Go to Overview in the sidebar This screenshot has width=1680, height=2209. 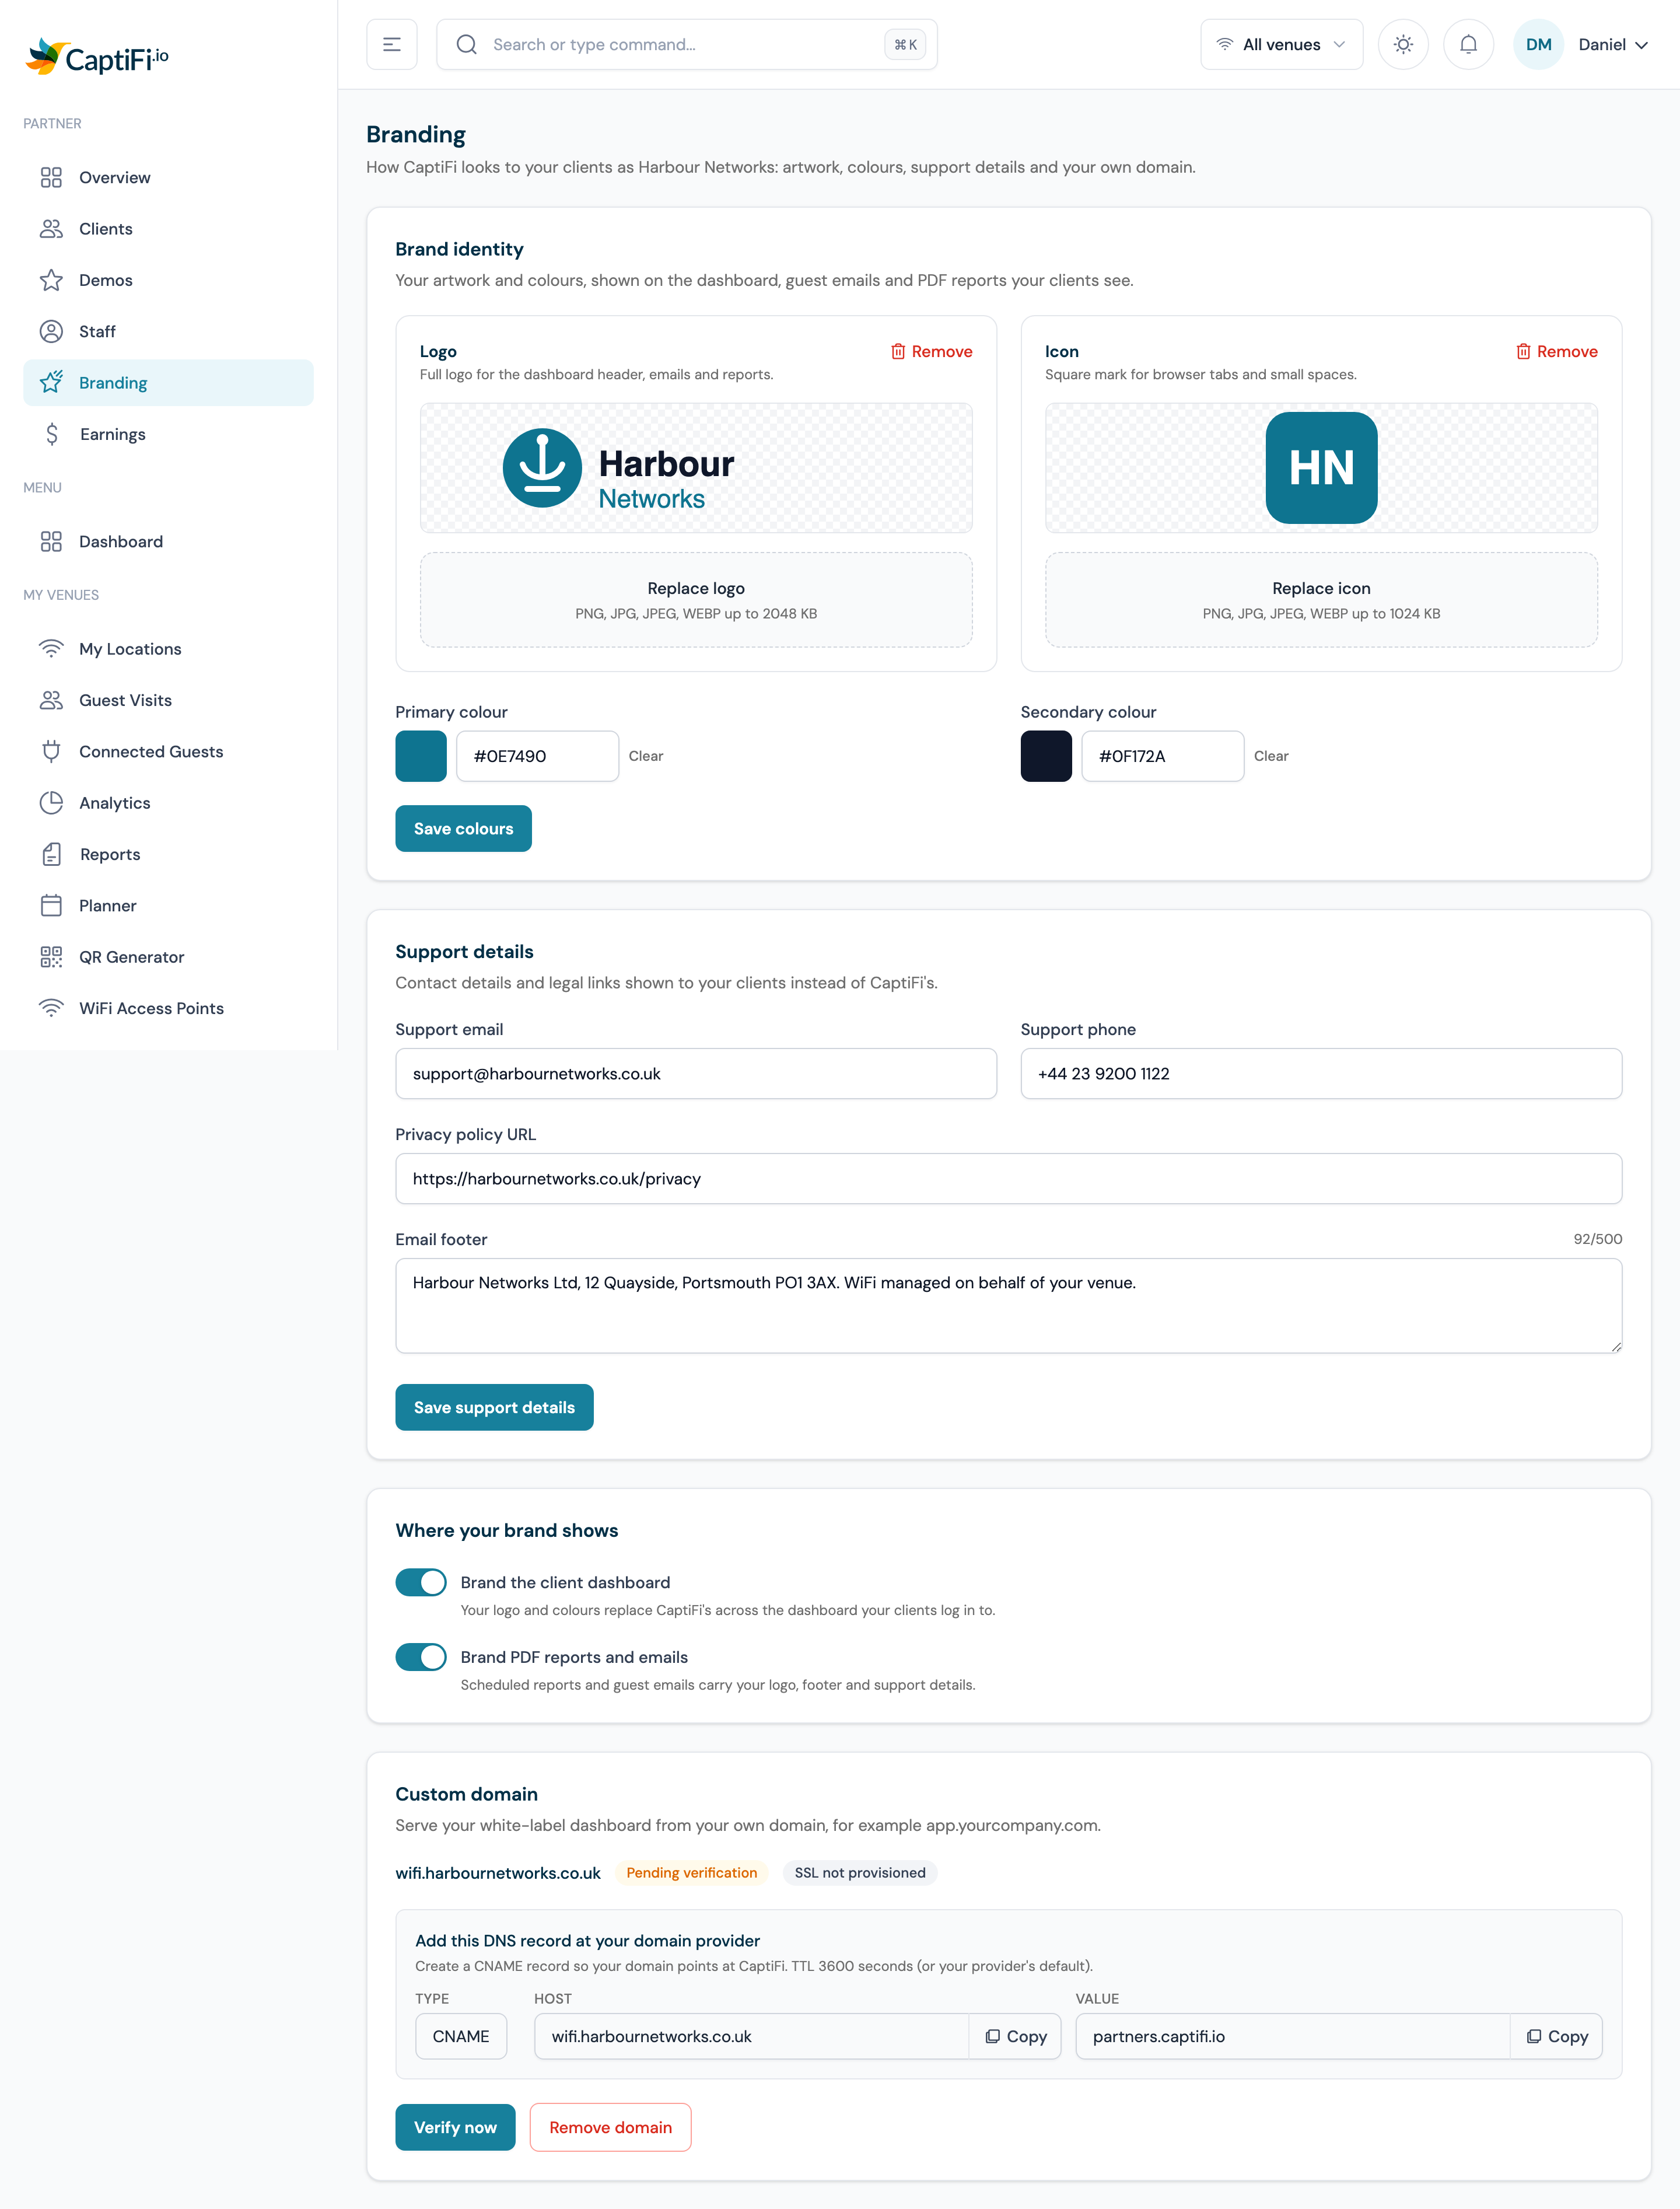(168, 178)
